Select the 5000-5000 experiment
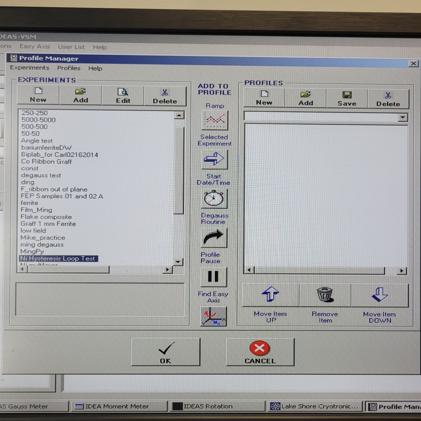This screenshot has width=421, height=421. pyautogui.click(x=38, y=120)
